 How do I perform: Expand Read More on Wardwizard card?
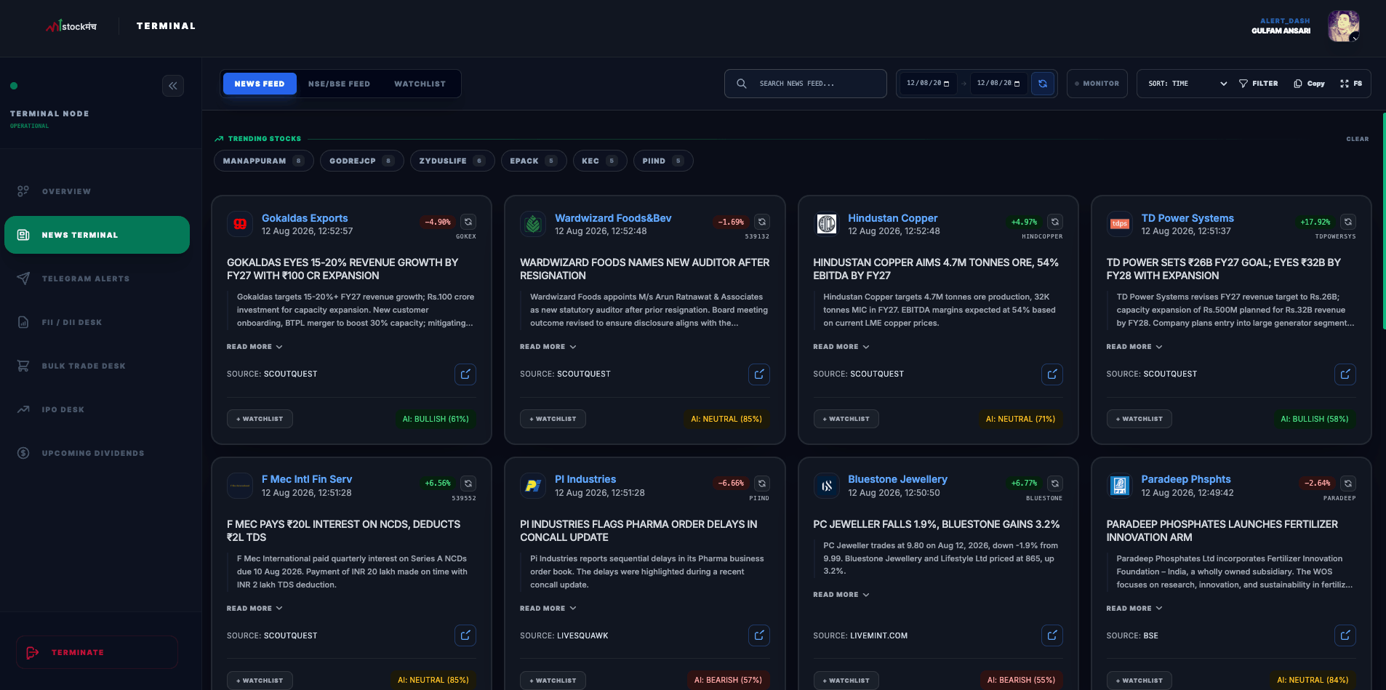[x=548, y=347]
